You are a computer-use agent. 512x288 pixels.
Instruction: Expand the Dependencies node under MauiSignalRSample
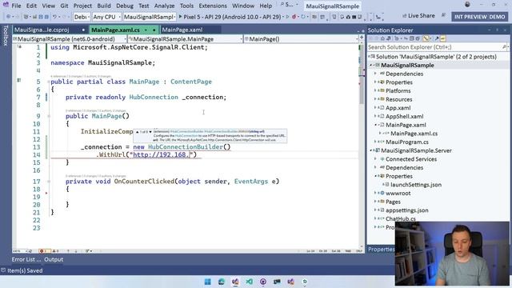[x=375, y=74]
